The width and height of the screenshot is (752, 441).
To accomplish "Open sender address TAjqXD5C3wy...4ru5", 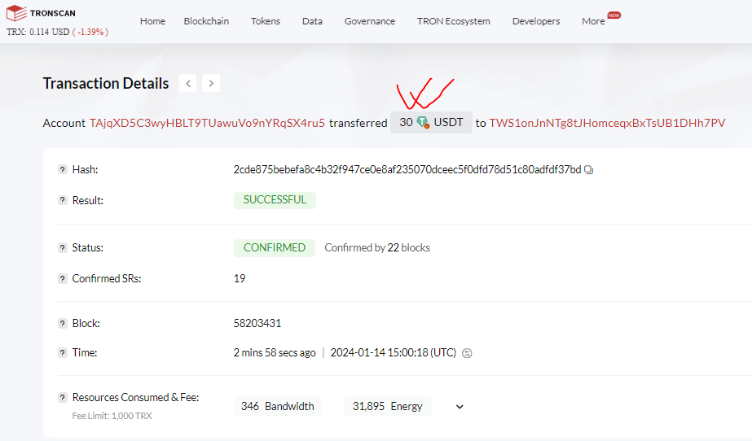I will coord(207,123).
